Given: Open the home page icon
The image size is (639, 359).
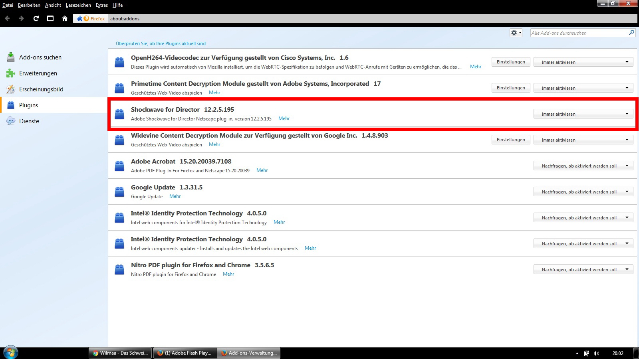Looking at the screenshot, I should pos(65,18).
